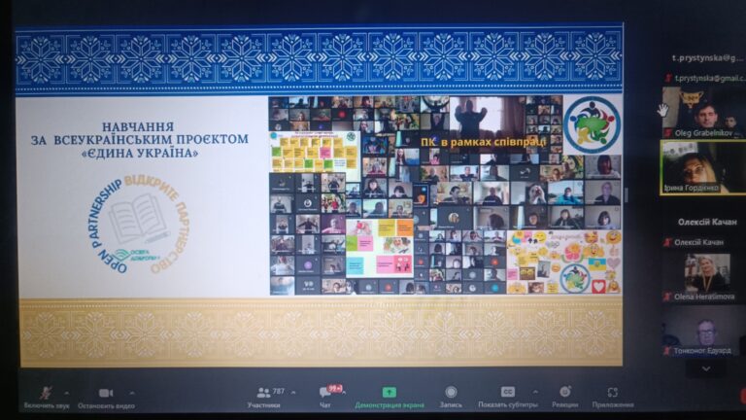Select Тонконог Едуард's video thumbnail
Screen dimensions: 746x420
coord(704,332)
